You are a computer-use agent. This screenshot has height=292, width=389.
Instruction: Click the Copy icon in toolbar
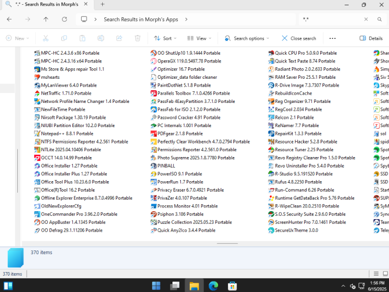(64, 38)
